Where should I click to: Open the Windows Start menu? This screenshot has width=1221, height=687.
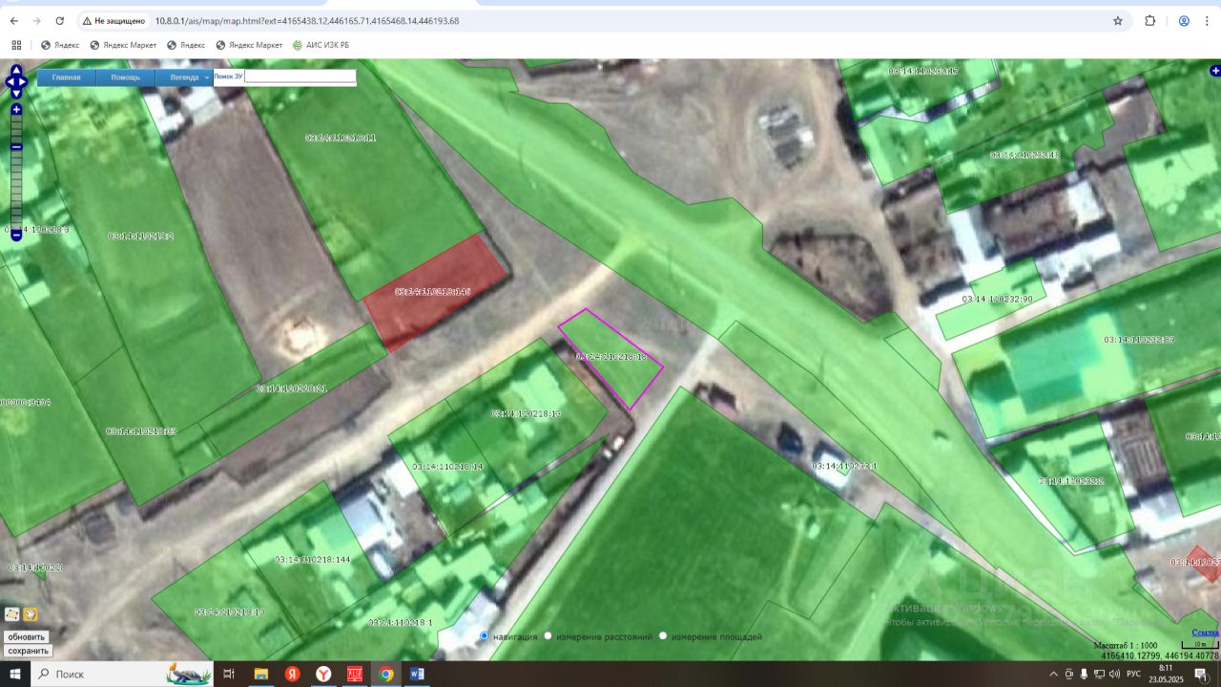[x=15, y=674]
